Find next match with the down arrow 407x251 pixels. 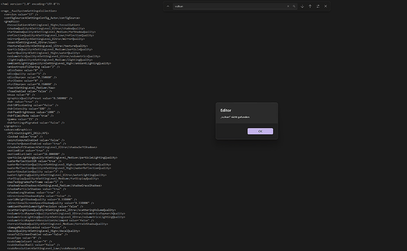(x=302, y=6)
